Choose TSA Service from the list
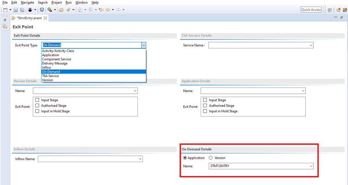This screenshot has width=348, height=185. pos(50,76)
